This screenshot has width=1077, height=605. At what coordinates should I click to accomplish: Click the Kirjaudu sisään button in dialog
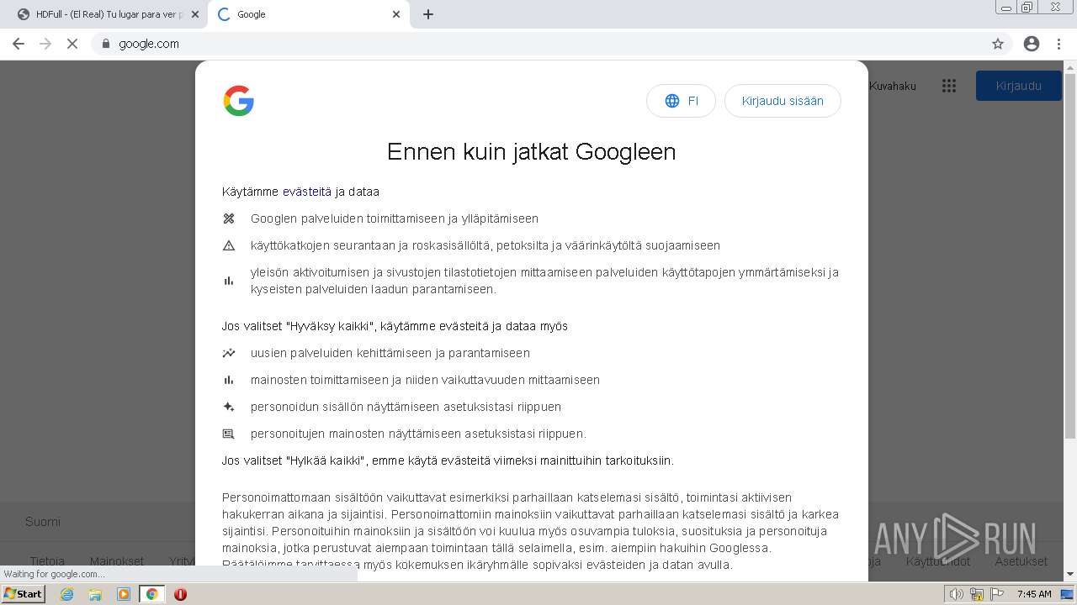click(783, 101)
